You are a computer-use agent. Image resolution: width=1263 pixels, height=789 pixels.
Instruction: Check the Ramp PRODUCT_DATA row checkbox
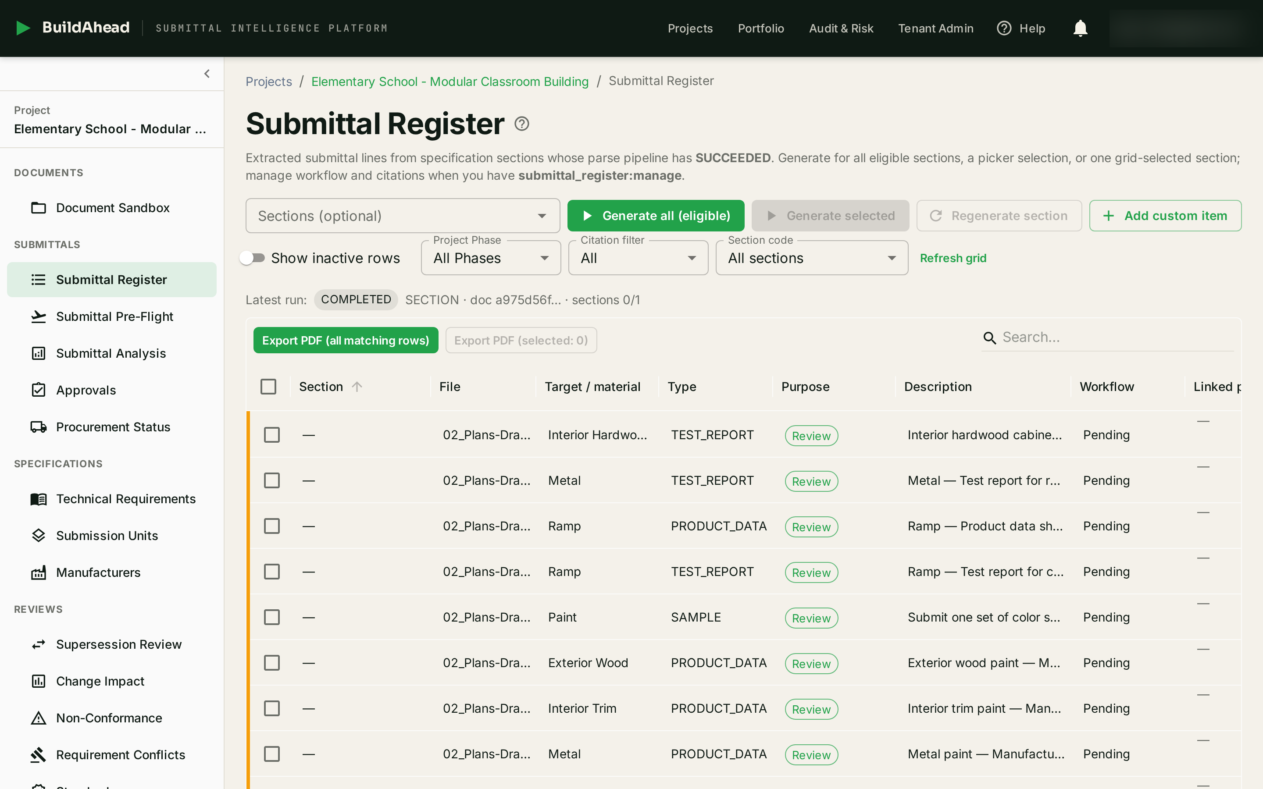click(271, 526)
